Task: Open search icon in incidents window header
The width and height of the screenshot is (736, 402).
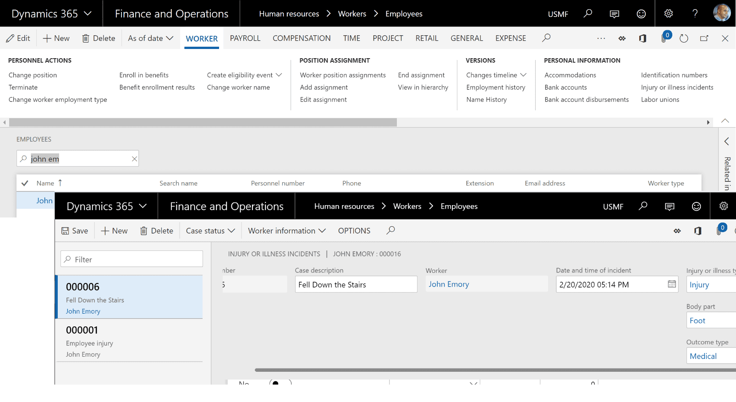Action: [x=643, y=206]
